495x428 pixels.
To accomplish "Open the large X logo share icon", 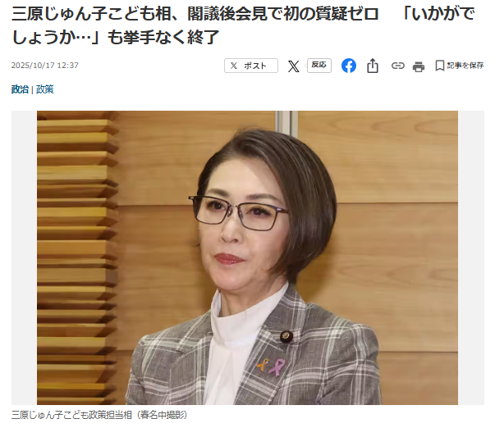I will [293, 66].
